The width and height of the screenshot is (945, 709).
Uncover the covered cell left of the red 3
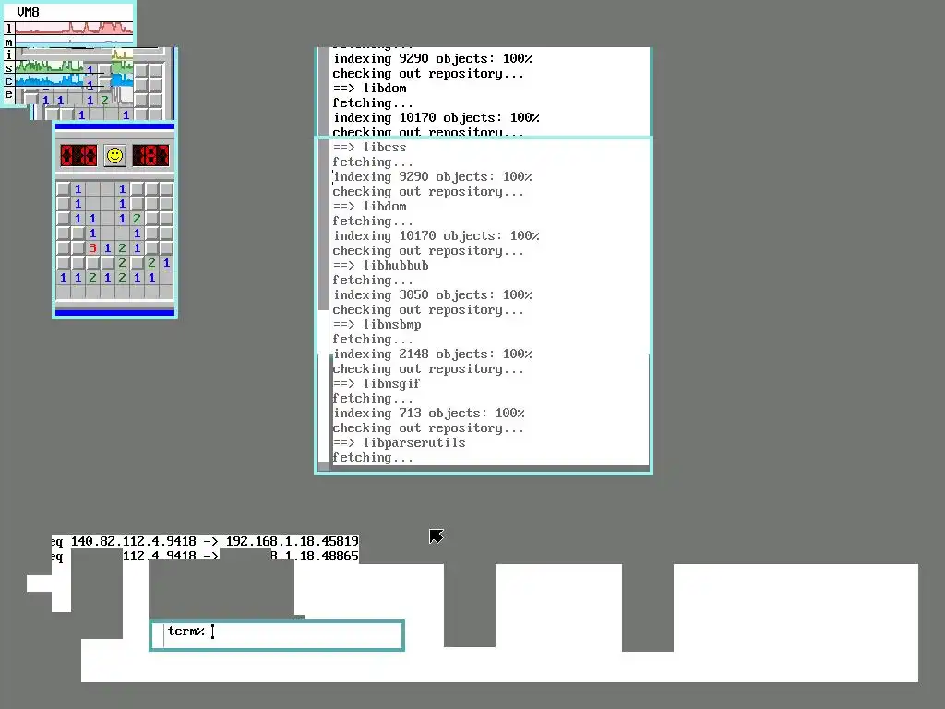(x=78, y=247)
